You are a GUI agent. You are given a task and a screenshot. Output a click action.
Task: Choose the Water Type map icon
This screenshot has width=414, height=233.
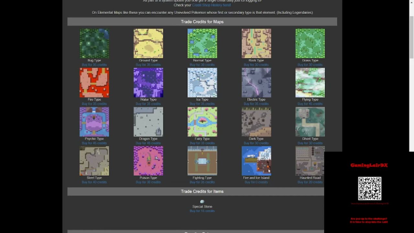point(148,83)
